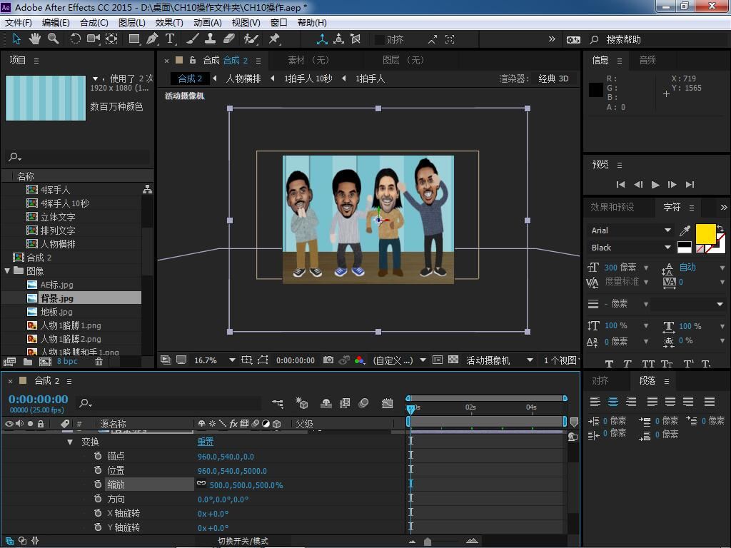This screenshot has height=548, width=731.
Task: Open the Arial font family dropdown
Action: click(x=667, y=230)
